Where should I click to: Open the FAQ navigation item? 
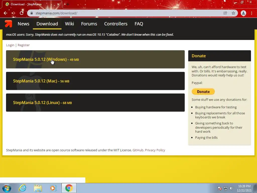pos(139,24)
